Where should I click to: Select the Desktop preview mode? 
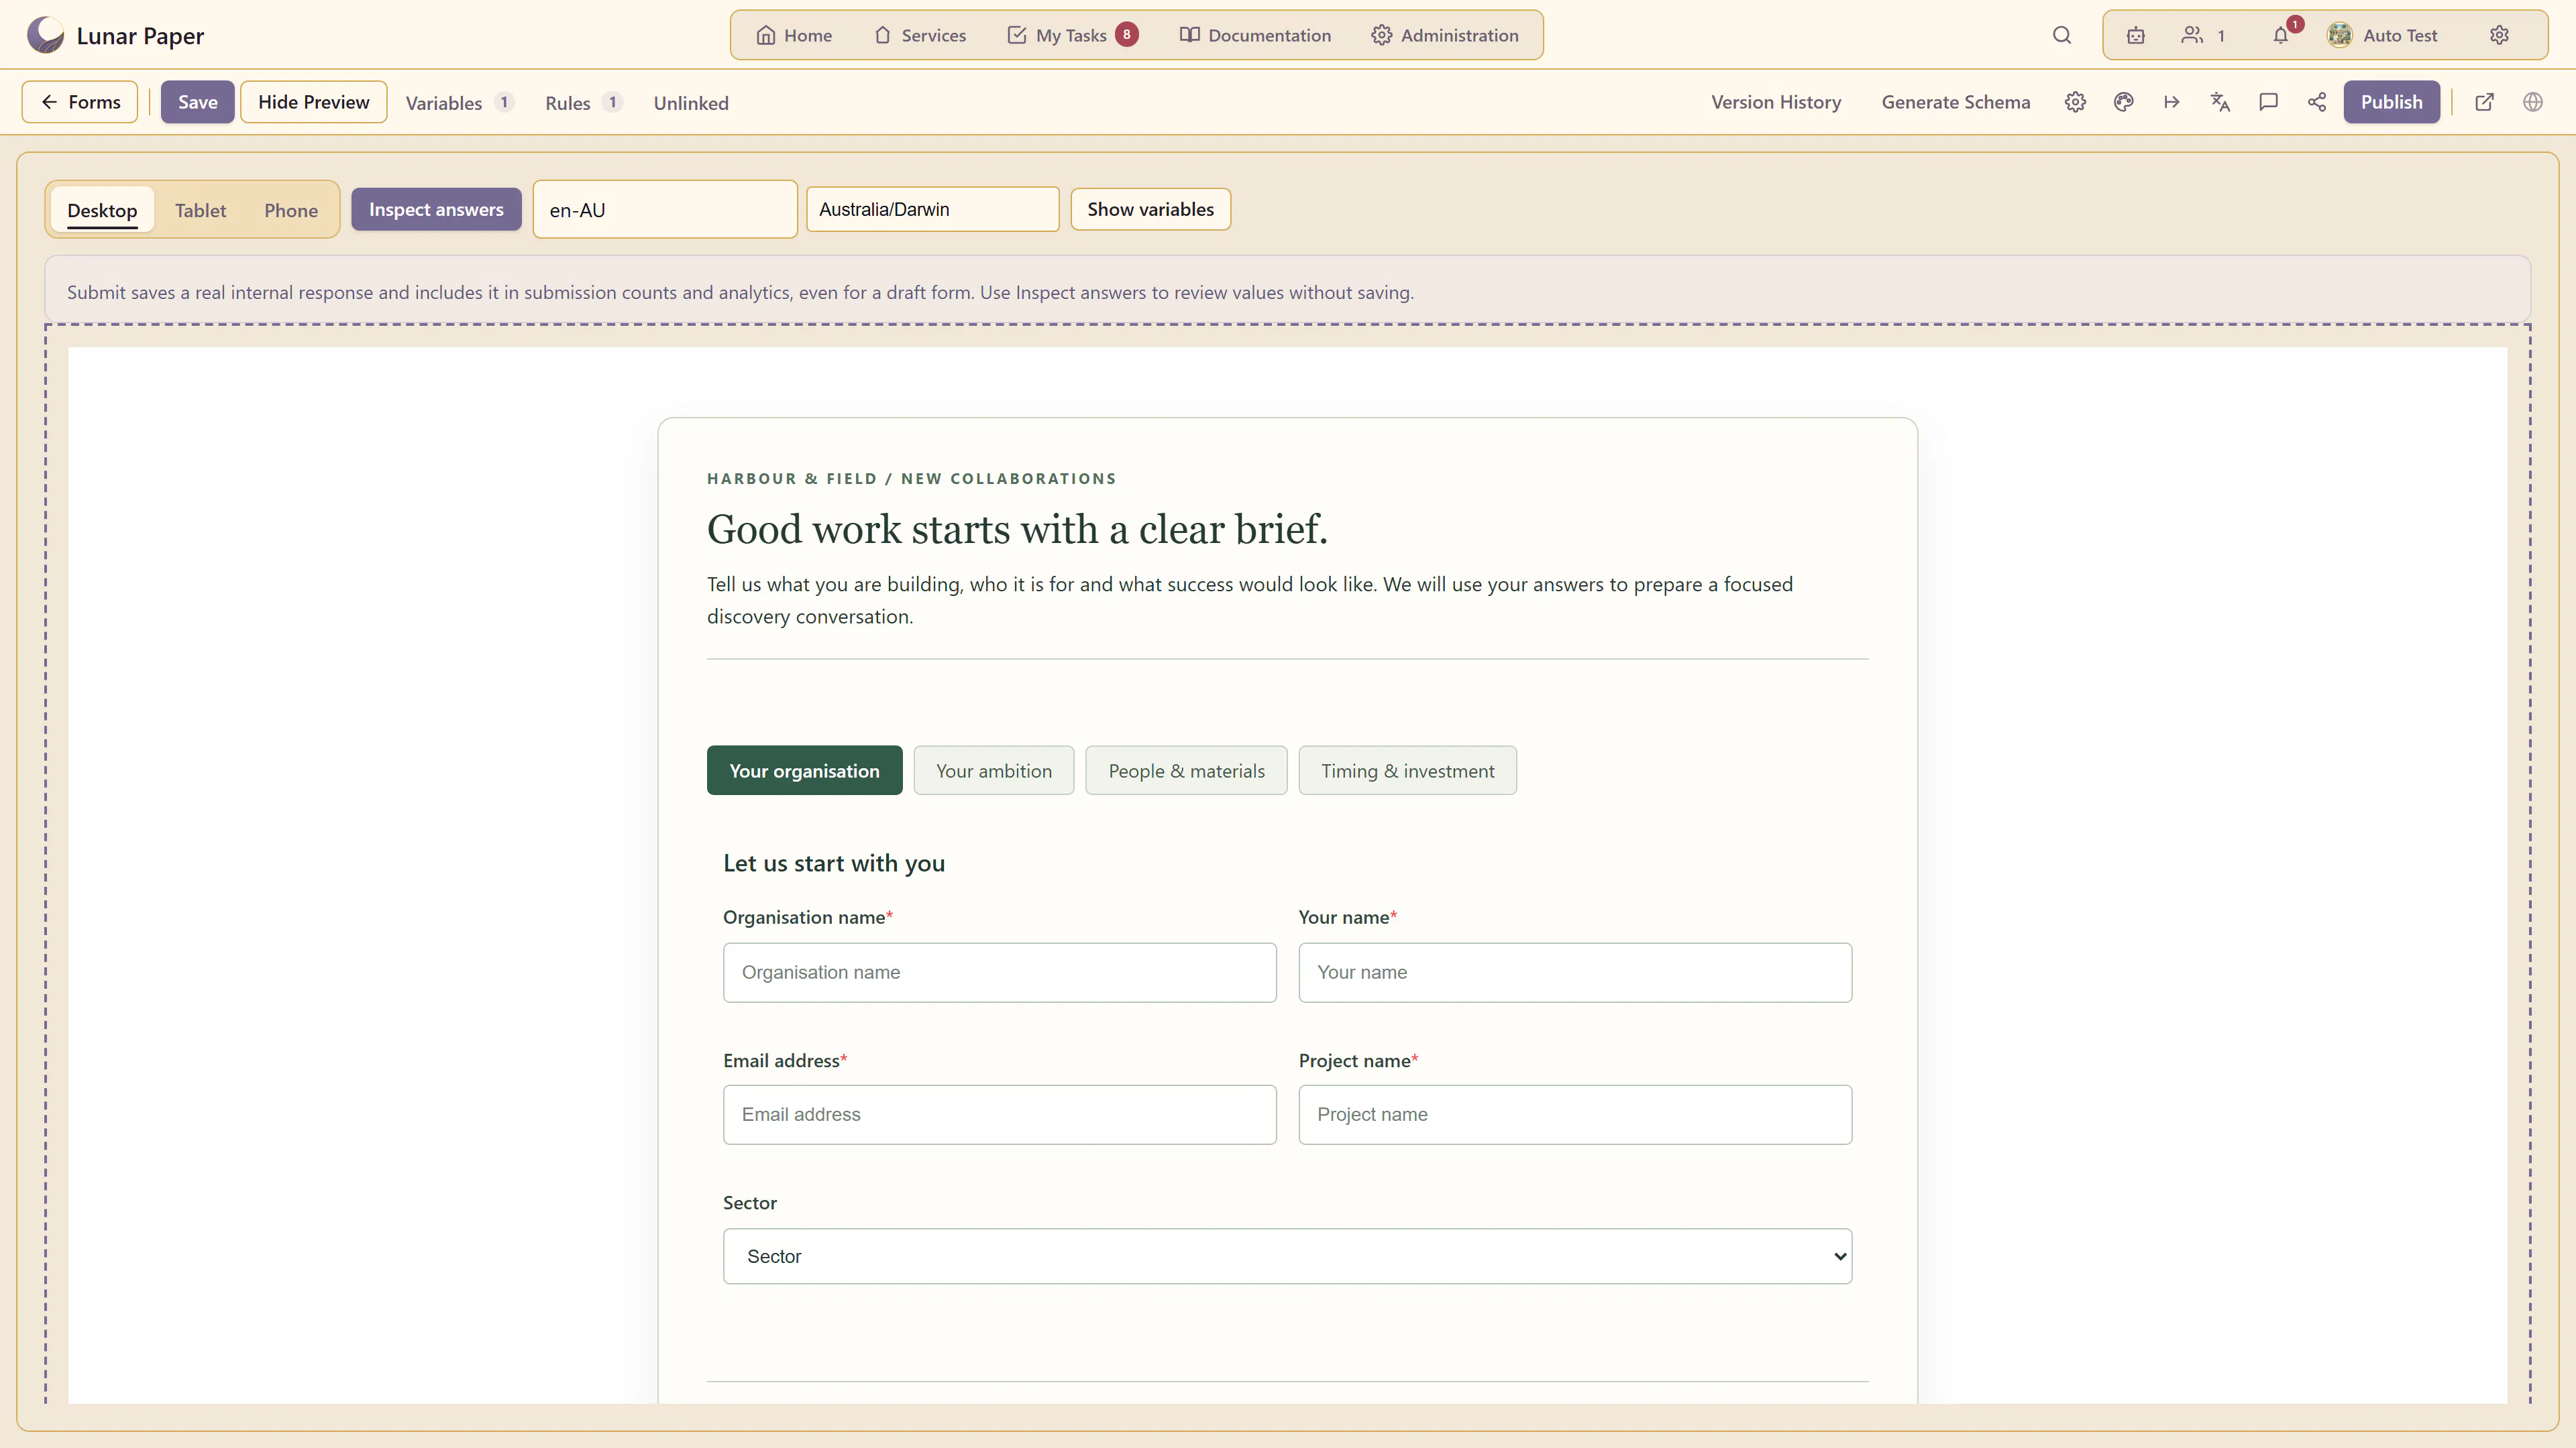pos(102,210)
